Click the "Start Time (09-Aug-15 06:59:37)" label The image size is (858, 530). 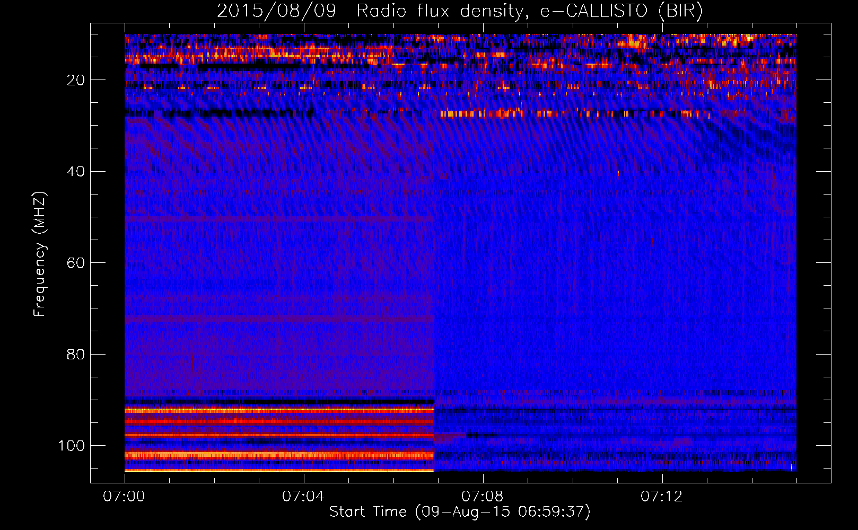(460, 512)
